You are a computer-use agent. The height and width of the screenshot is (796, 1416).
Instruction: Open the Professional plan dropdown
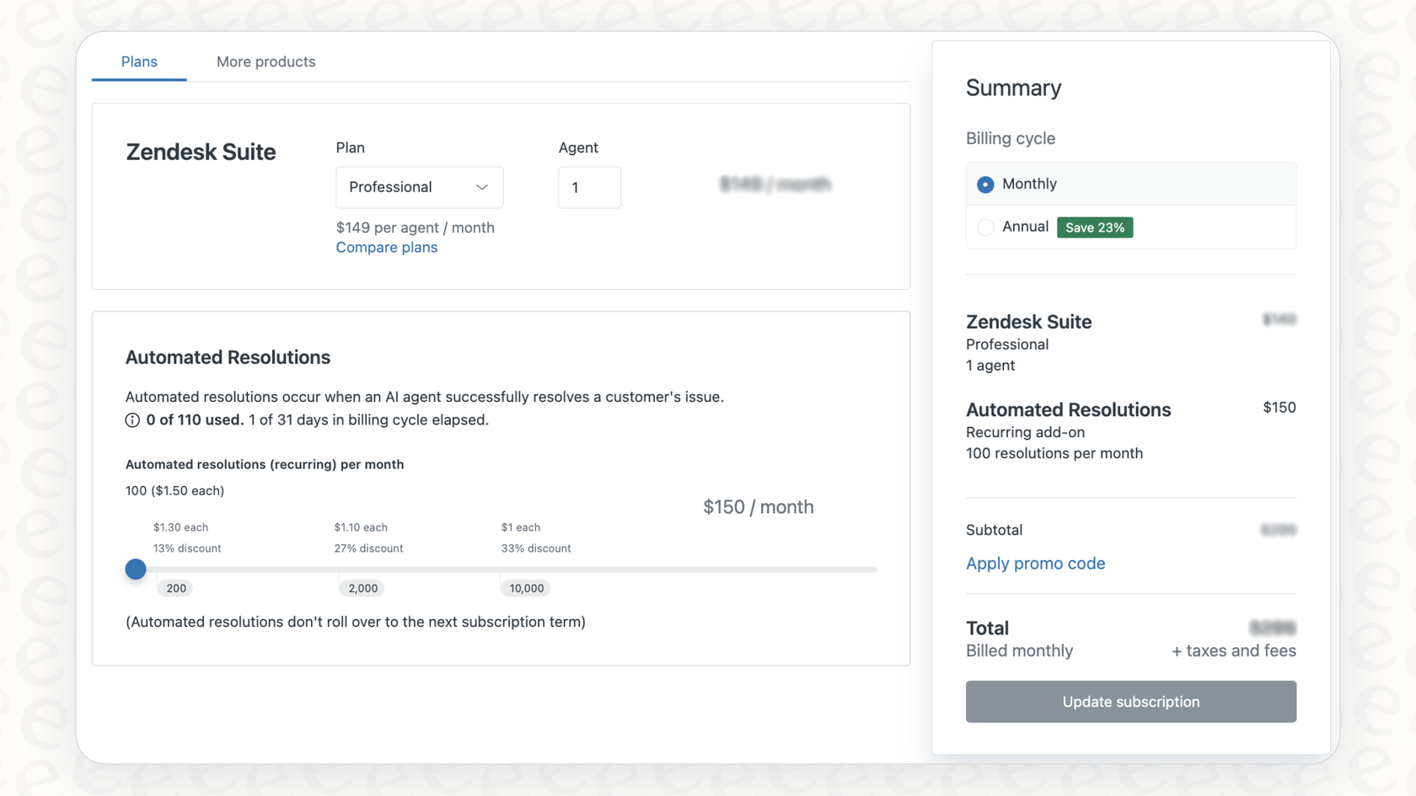coord(419,187)
